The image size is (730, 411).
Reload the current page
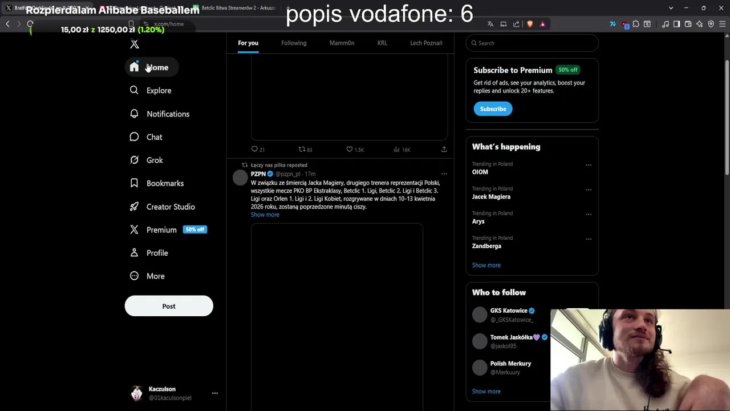(x=30, y=24)
